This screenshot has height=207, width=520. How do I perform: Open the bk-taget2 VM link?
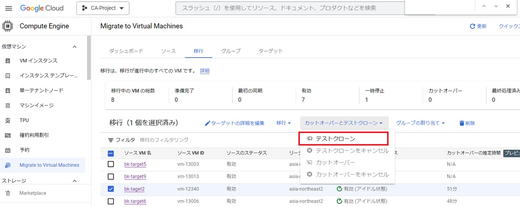coord(134,189)
